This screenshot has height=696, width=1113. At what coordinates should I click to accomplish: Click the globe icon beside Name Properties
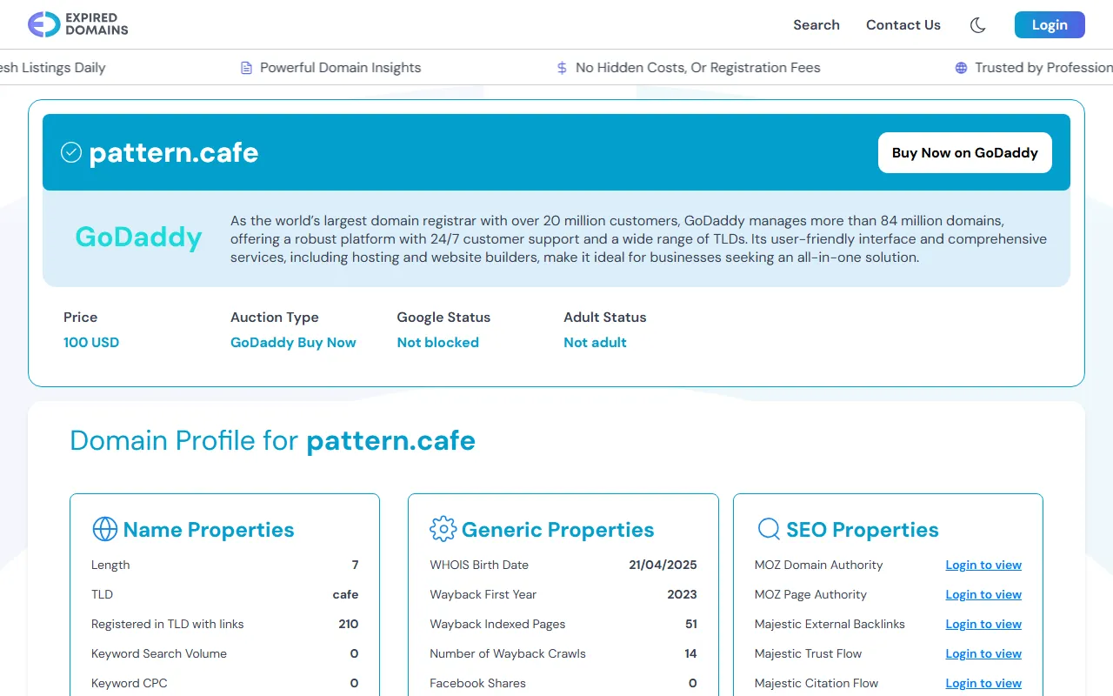click(104, 529)
